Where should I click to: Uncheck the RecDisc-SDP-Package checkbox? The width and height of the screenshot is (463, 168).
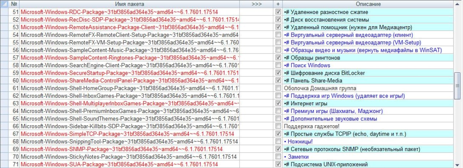pos(278,19)
